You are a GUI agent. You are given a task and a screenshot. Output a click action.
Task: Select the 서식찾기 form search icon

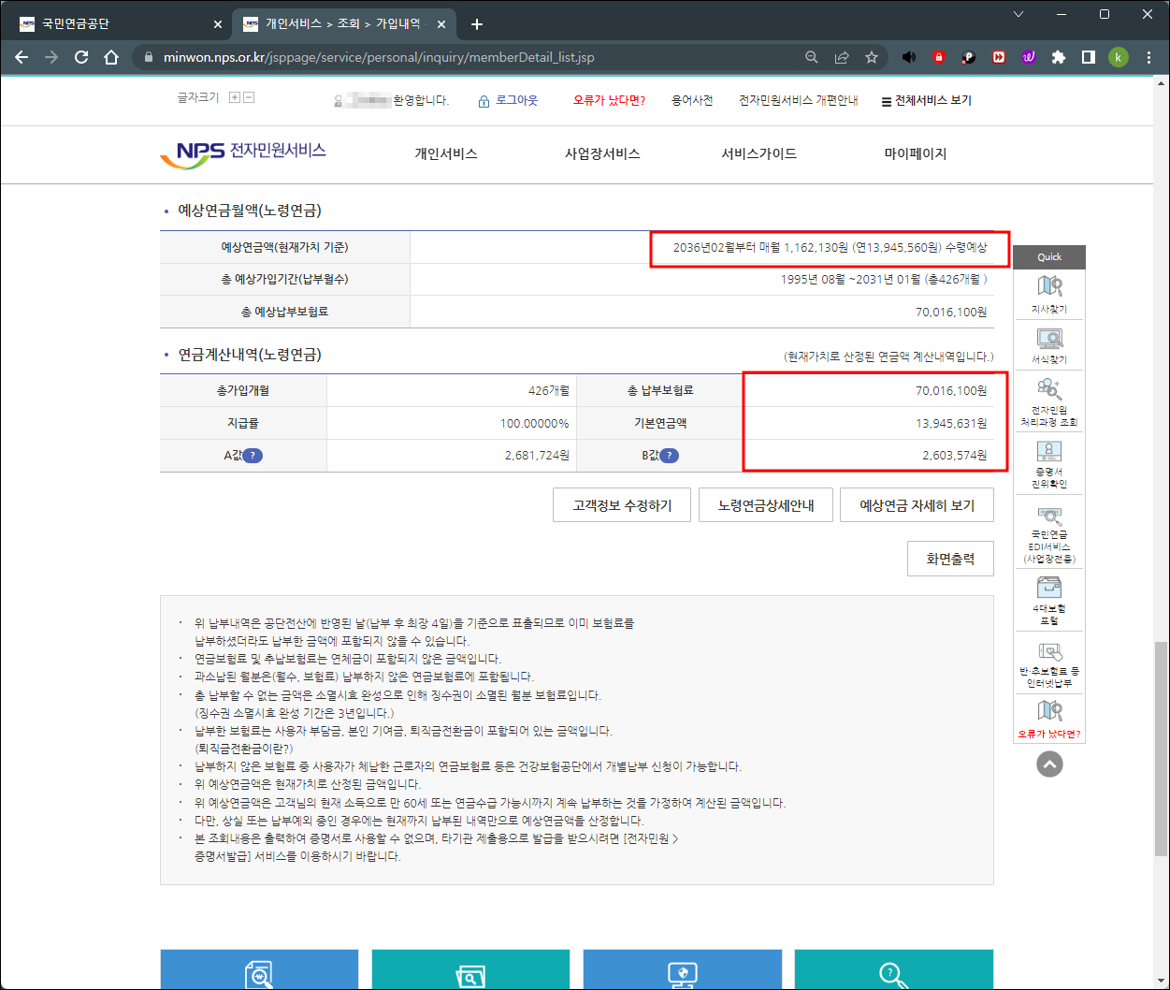pos(1049,345)
